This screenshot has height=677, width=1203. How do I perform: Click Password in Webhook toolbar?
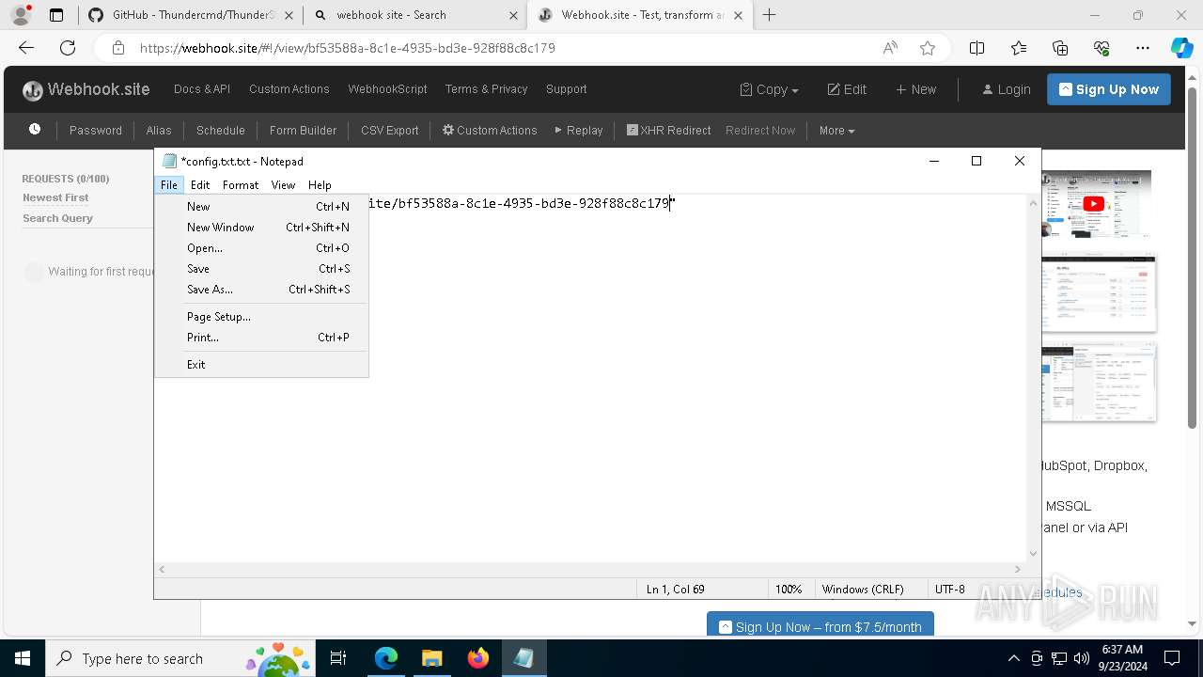tap(96, 130)
